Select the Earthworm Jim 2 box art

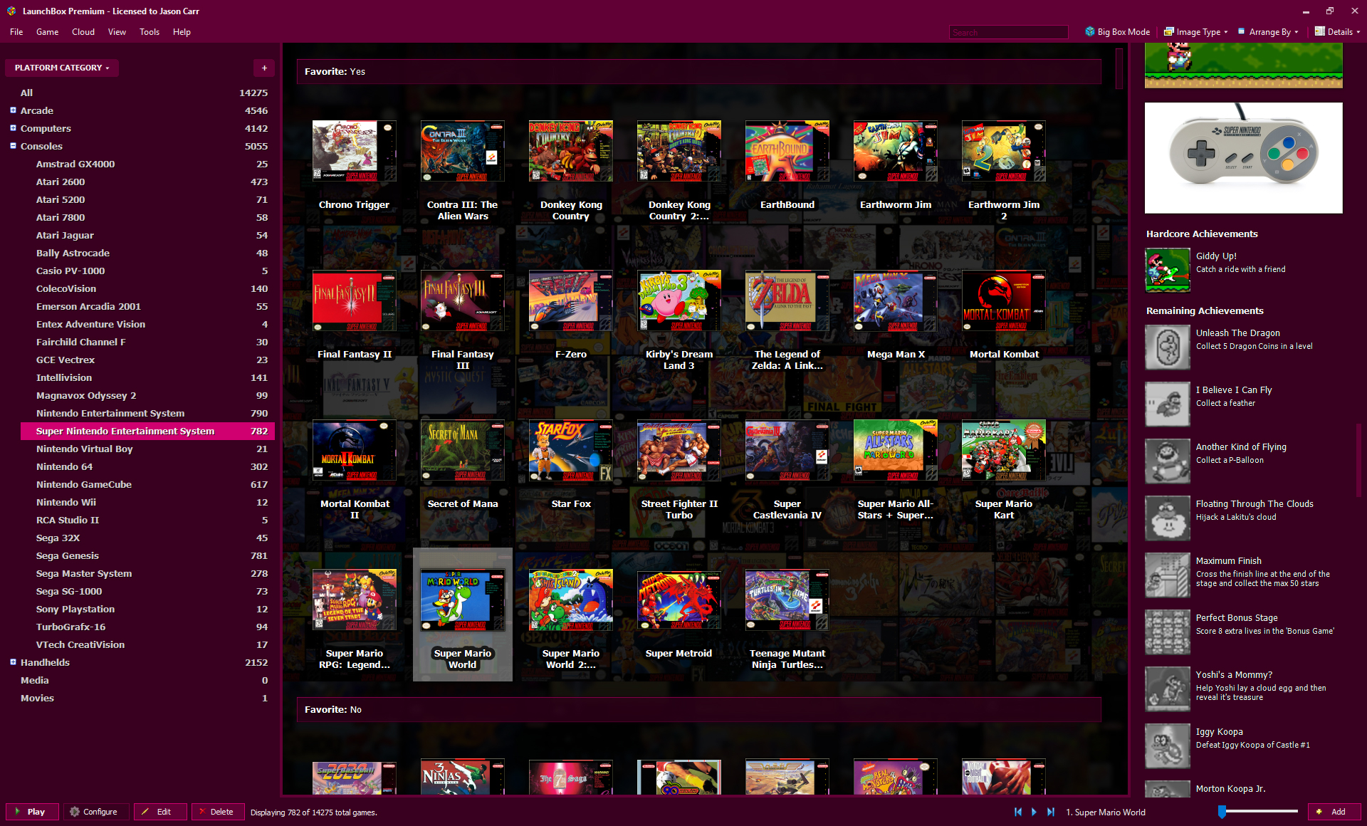[x=1004, y=151]
